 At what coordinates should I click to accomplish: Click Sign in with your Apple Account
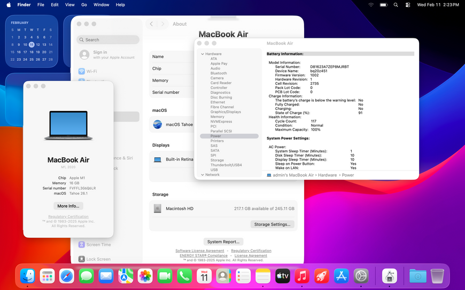(x=107, y=54)
